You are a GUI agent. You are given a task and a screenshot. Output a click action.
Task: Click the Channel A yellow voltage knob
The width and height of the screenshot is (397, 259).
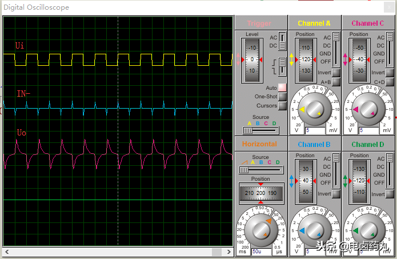(315, 109)
